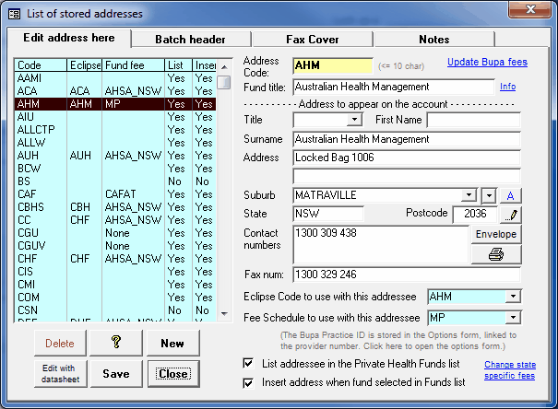558x409 pixels.
Task: Select the AIU row in the list
Action: coord(115,117)
